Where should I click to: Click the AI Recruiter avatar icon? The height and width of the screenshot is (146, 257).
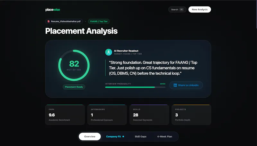click(x=109, y=52)
